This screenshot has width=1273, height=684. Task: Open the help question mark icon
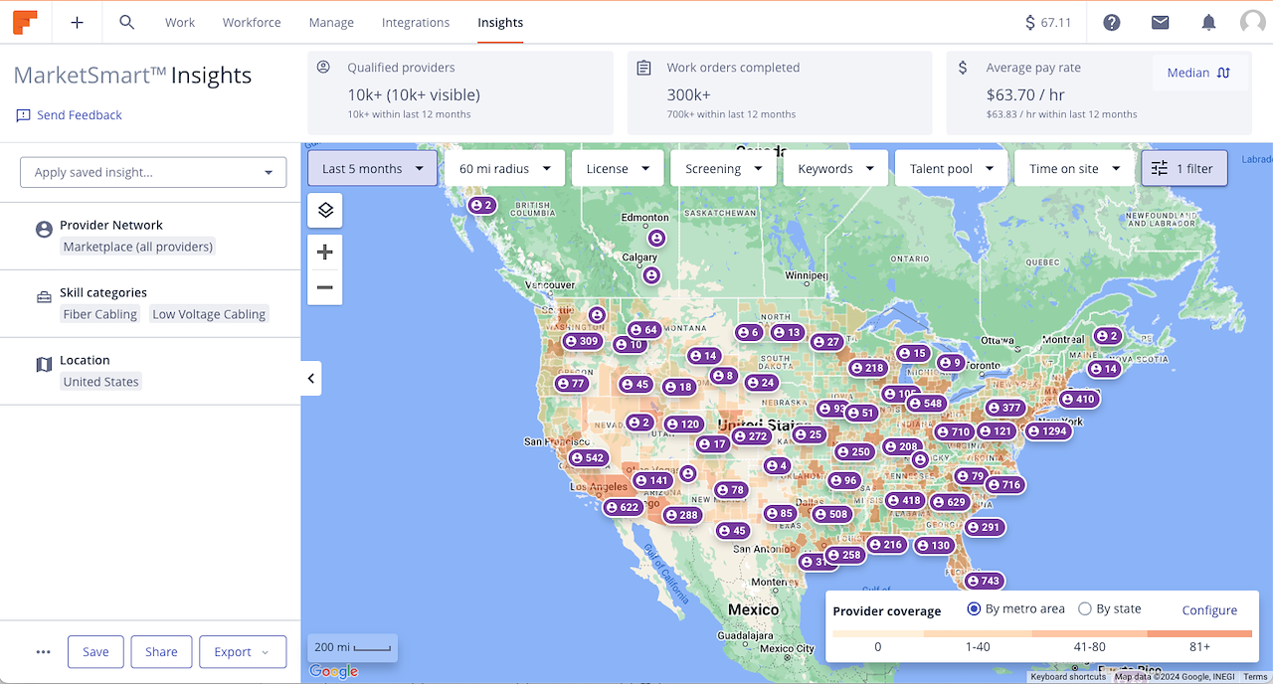click(1112, 22)
